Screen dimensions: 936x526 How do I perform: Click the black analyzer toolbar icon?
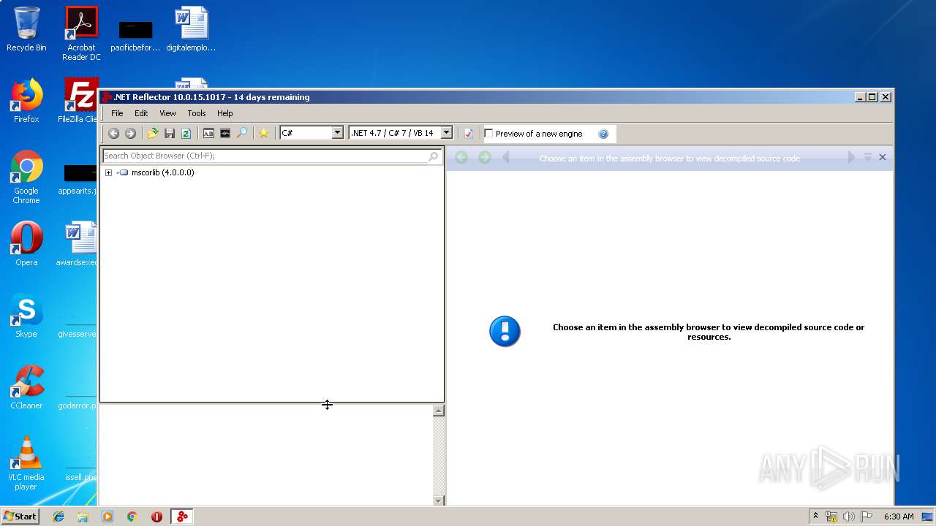(x=225, y=133)
